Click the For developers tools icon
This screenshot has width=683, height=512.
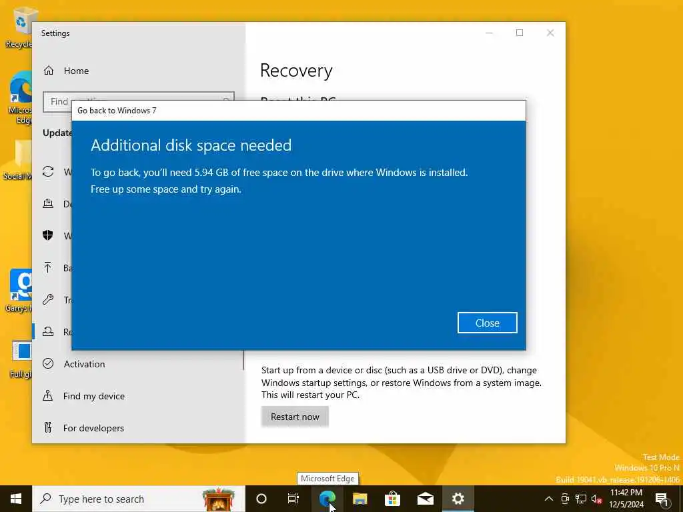point(48,427)
